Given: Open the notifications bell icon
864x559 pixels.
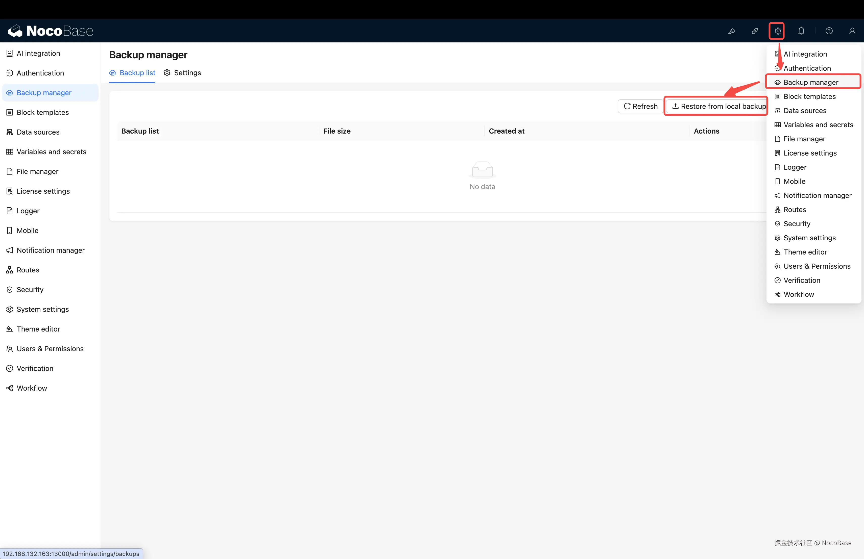Looking at the screenshot, I should click(x=801, y=31).
